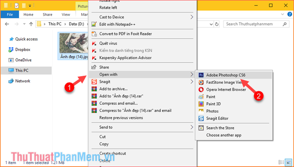Choose FastStone Image Viewer in submenu
The image size is (294, 167).
234,82
